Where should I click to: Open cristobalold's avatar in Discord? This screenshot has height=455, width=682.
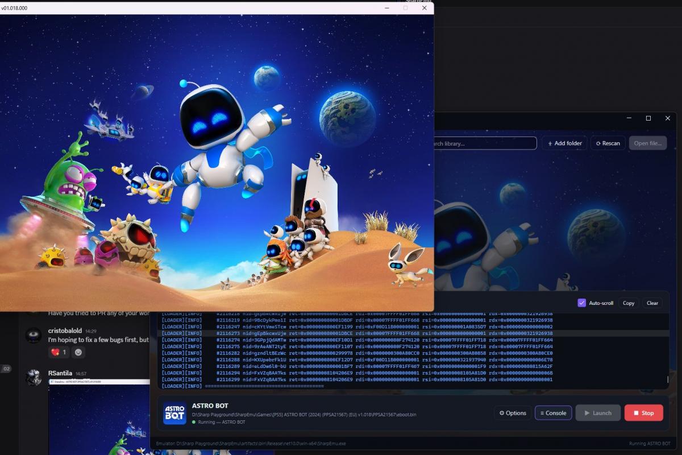click(34, 334)
